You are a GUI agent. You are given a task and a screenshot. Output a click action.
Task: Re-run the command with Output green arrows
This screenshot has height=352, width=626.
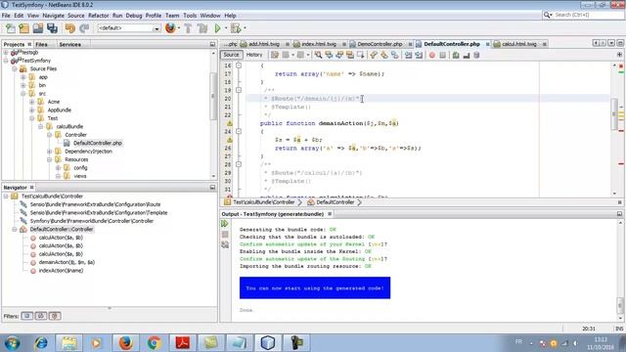[225, 224]
